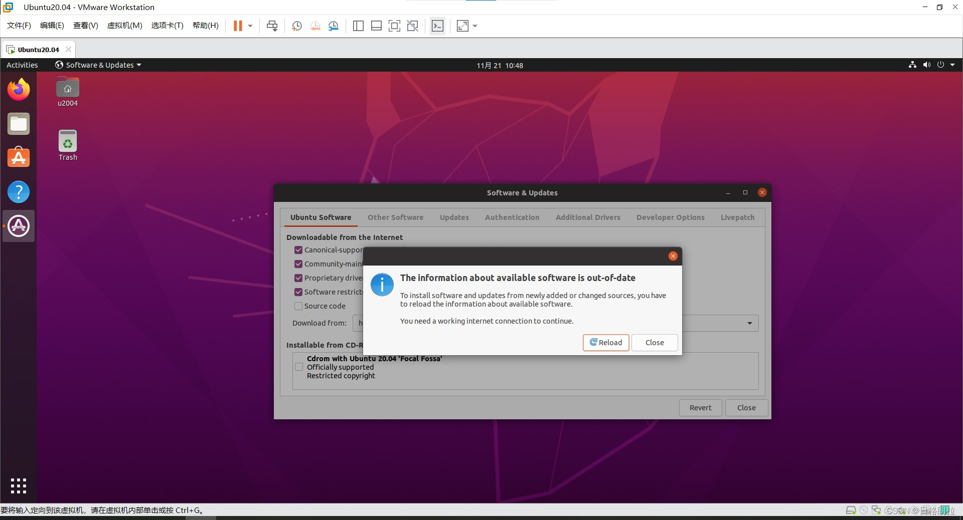Open the 虚拟机(M) menu
Viewport: 963px width, 520px height.
click(125, 26)
